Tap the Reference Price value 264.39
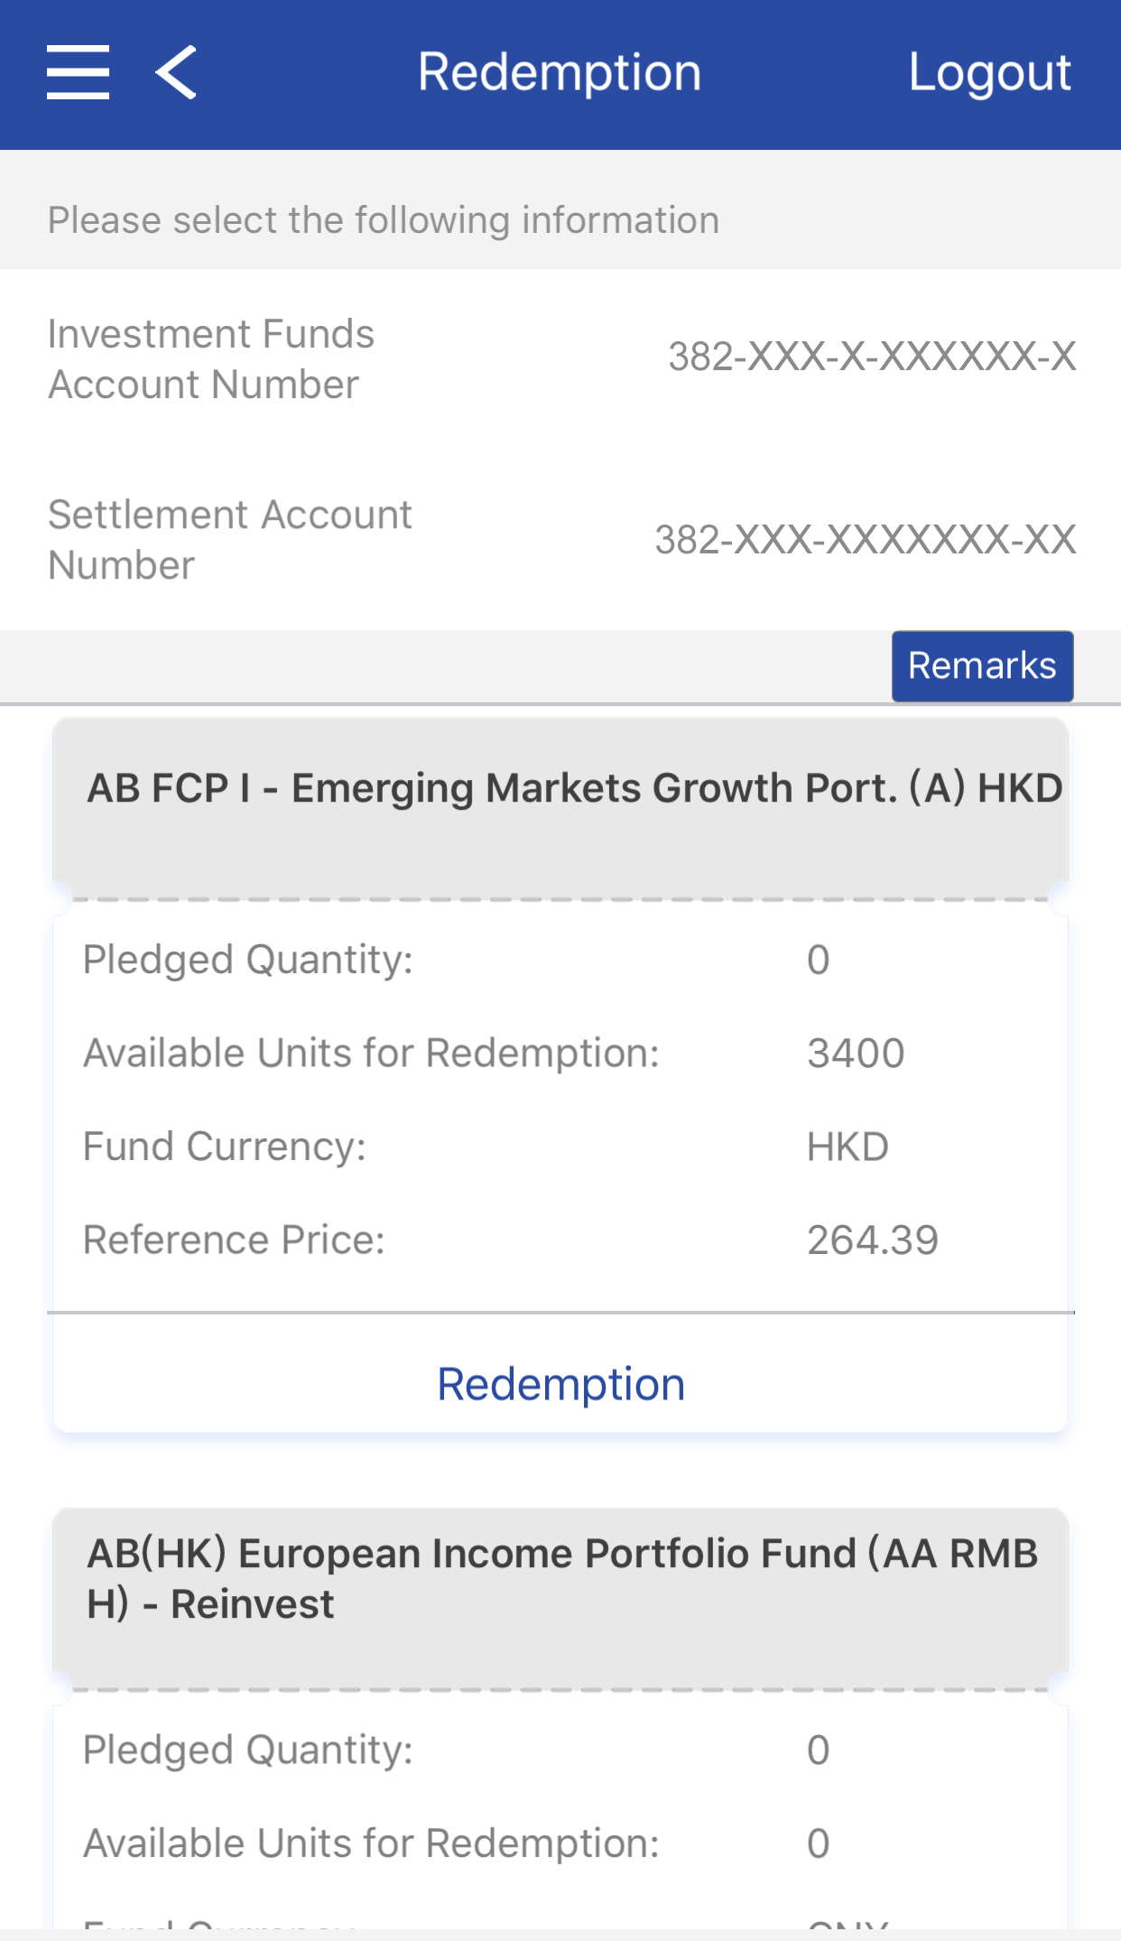 pos(872,1240)
